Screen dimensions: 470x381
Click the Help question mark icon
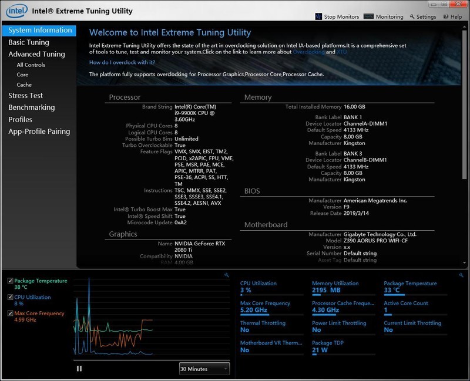pyautogui.click(x=446, y=17)
